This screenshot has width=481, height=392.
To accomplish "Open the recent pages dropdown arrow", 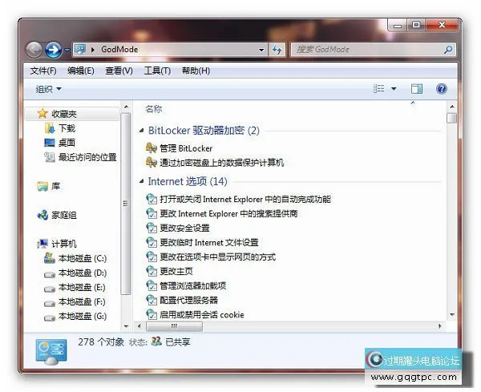I will click(67, 50).
